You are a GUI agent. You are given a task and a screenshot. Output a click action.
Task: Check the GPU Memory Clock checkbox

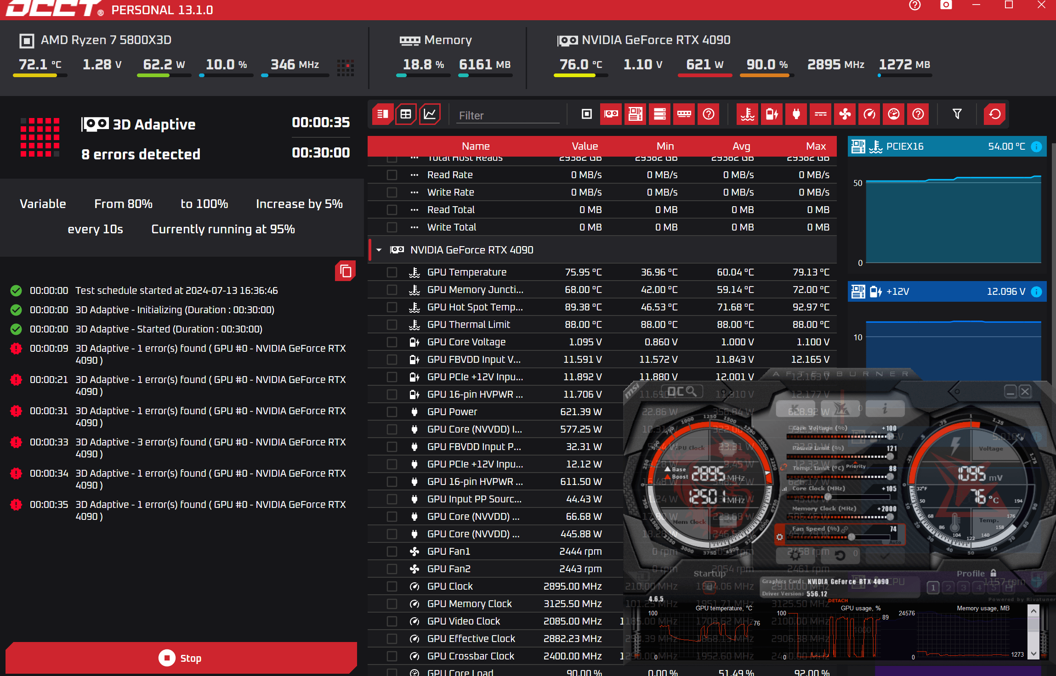pyautogui.click(x=392, y=604)
